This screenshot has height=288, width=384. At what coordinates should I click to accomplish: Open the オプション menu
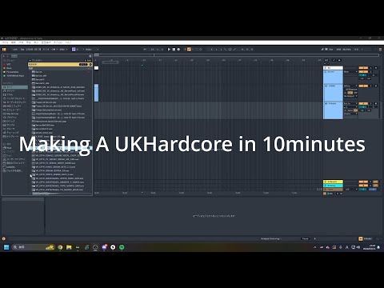[58, 42]
